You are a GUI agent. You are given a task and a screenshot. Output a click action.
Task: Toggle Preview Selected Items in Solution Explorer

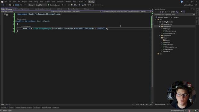[184, 12]
